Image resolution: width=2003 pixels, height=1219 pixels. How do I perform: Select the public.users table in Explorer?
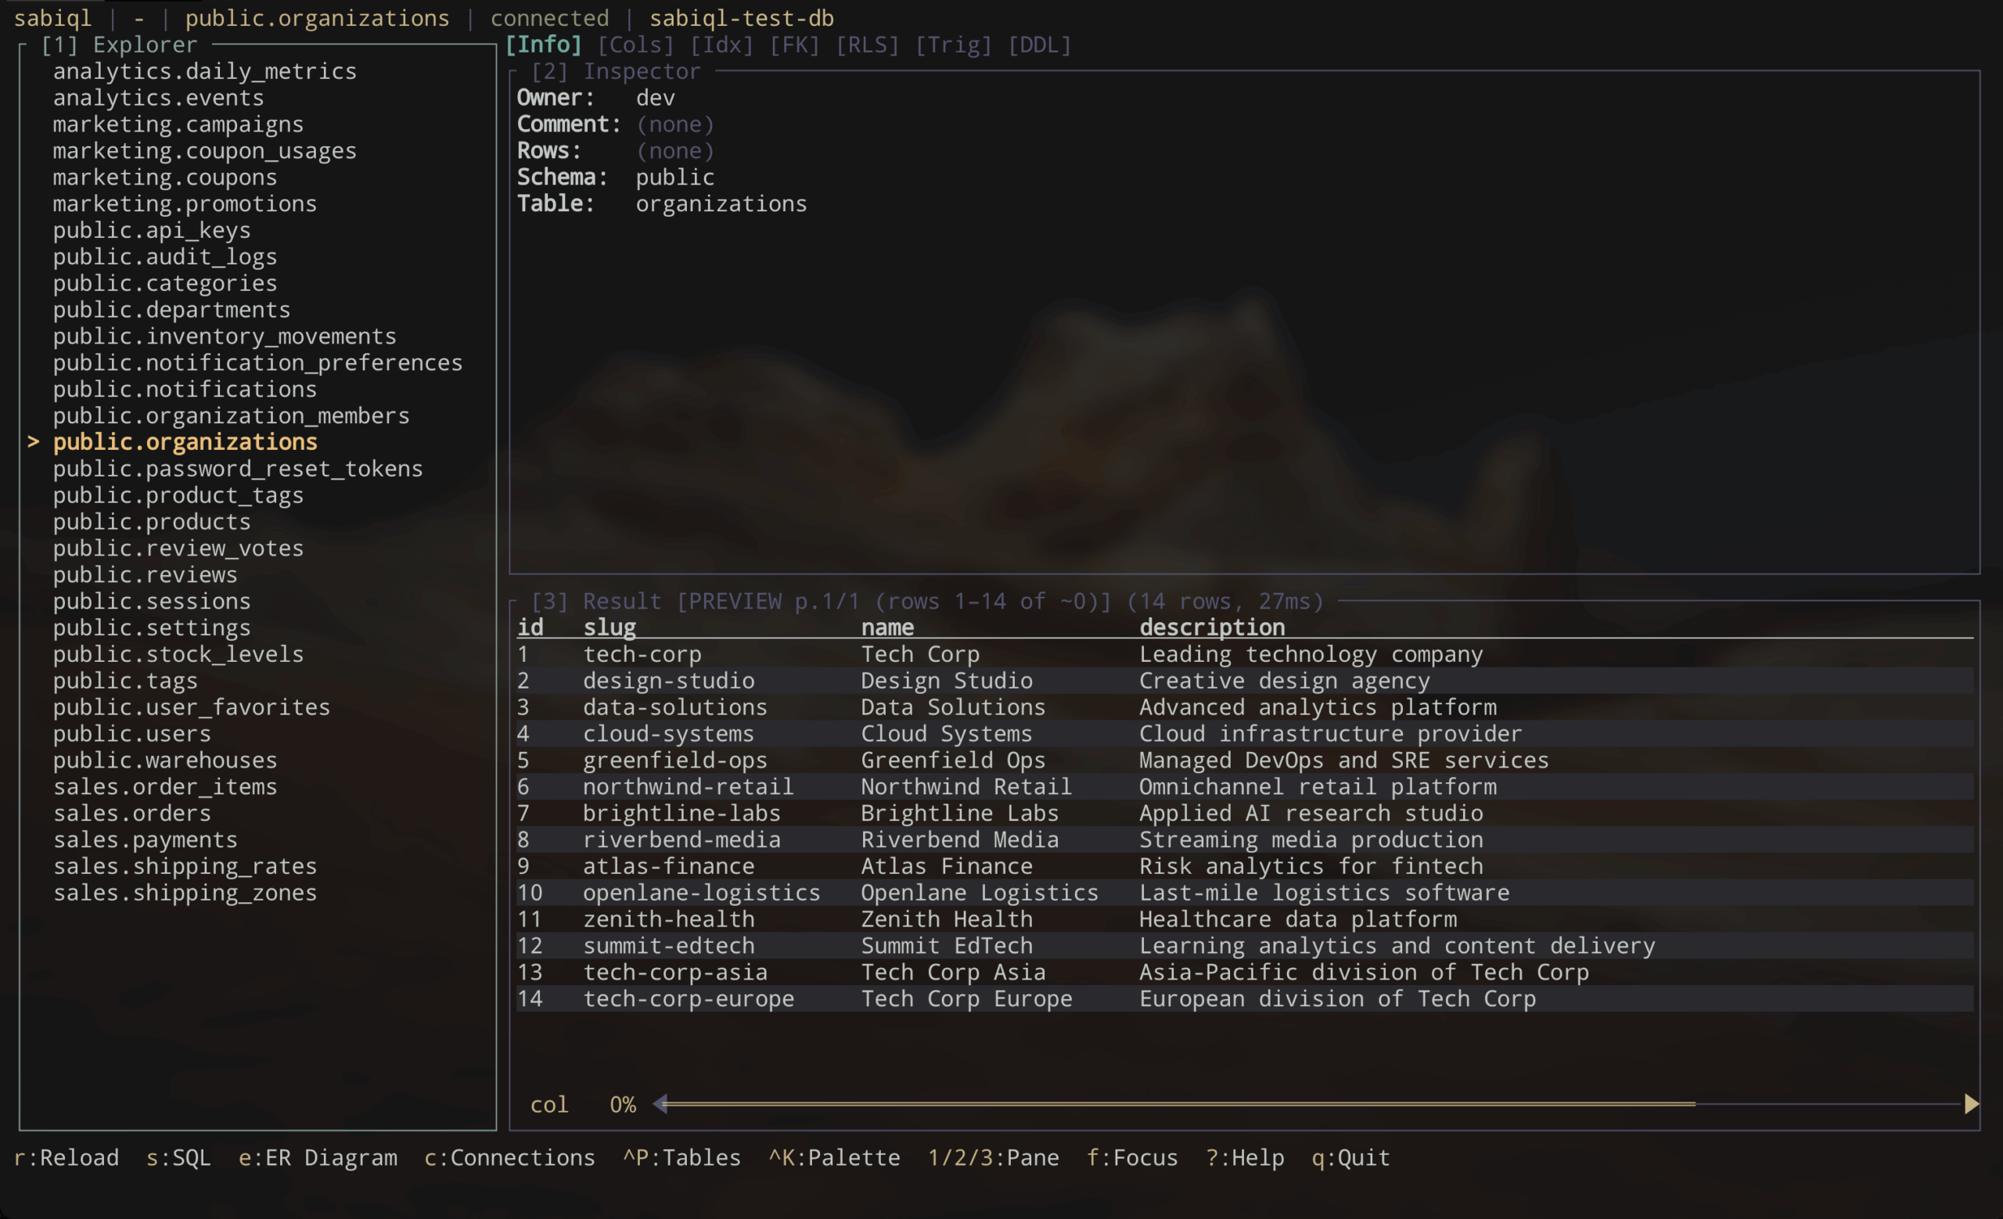click(131, 734)
